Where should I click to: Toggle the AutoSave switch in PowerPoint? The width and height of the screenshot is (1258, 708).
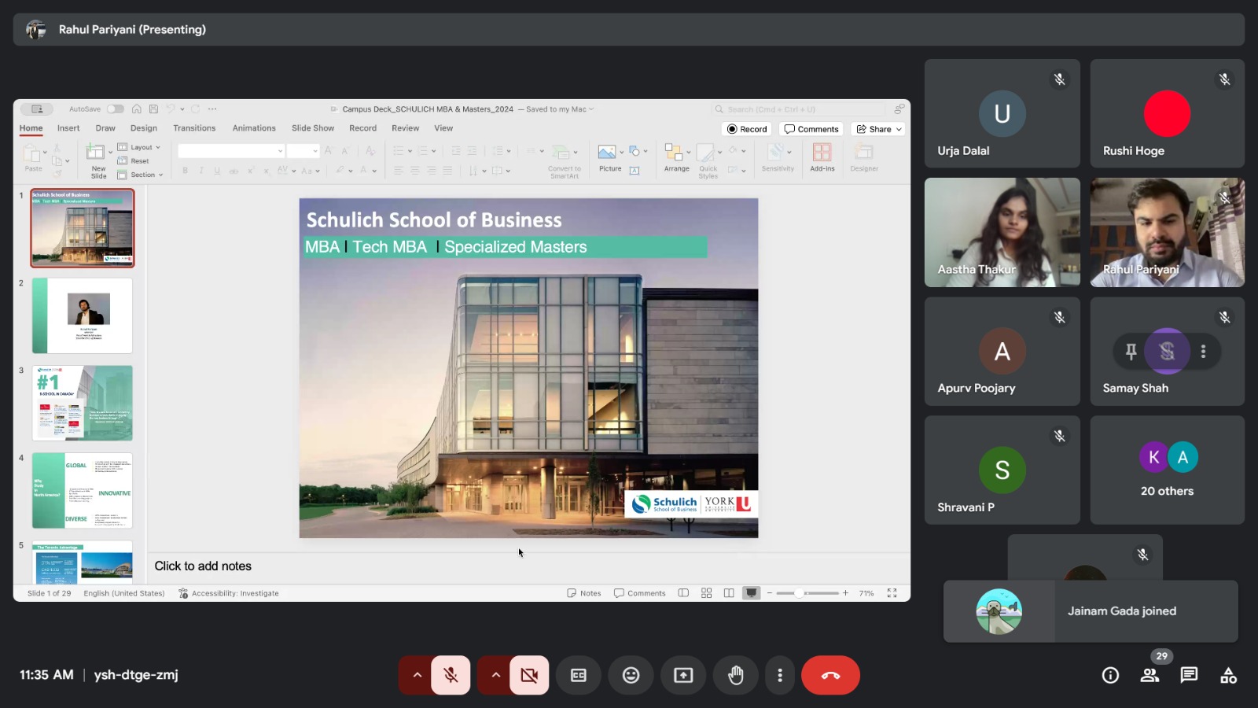(116, 109)
